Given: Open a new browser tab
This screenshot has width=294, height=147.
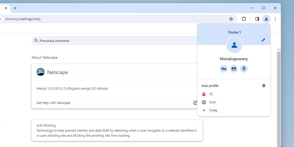Looking at the screenshot, I should (15, 8).
